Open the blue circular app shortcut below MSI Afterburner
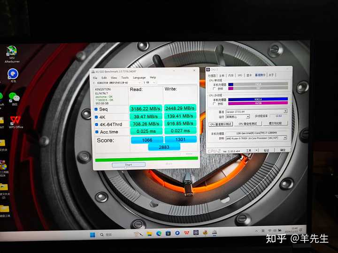The width and height of the screenshot is (338, 253). pyautogui.click(x=13, y=75)
